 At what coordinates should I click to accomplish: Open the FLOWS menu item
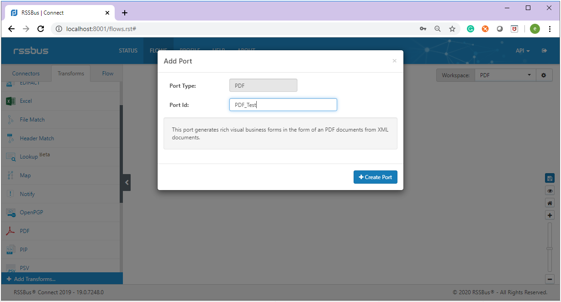[x=159, y=51]
